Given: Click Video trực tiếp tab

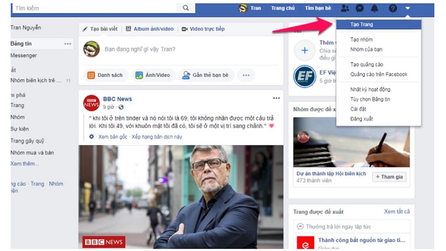Looking at the screenshot, I should 203,29.
